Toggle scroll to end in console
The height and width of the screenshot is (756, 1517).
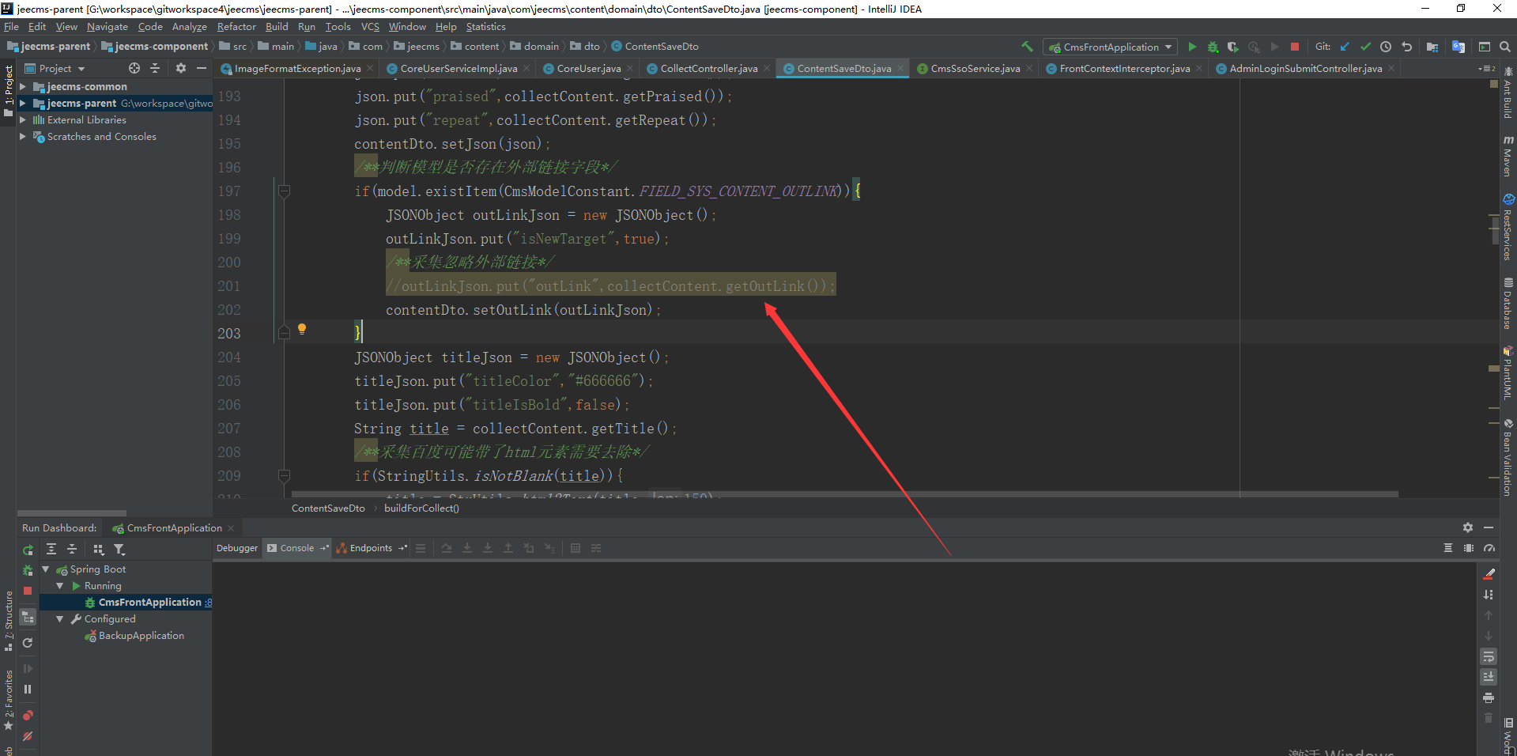pos(1488,677)
